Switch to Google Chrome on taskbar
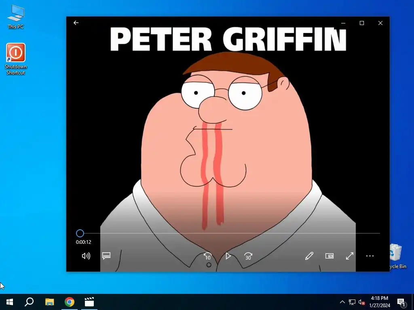The width and height of the screenshot is (414, 310). click(x=70, y=302)
